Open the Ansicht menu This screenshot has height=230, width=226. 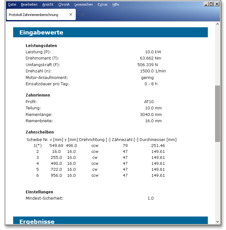click(x=48, y=4)
